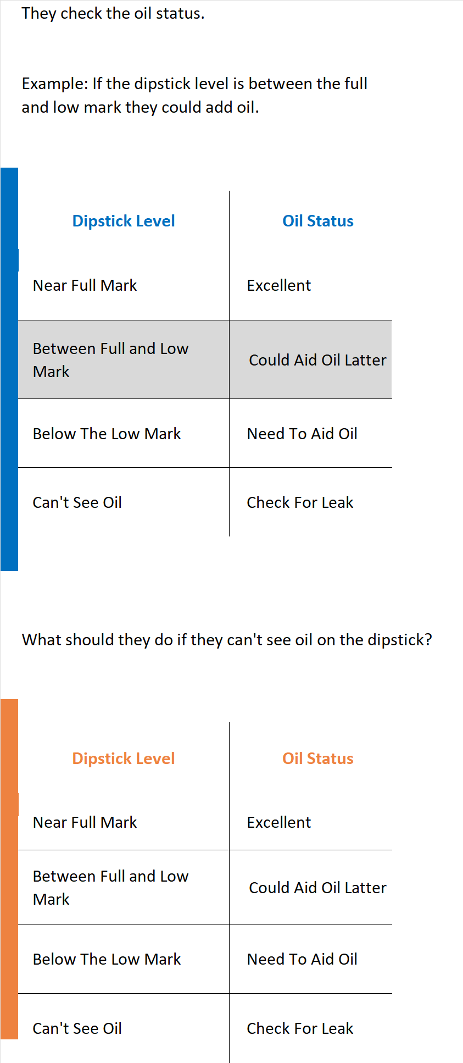Select "Need To Aid Oil" in the blue table
The image size is (463, 1063).
302,434
